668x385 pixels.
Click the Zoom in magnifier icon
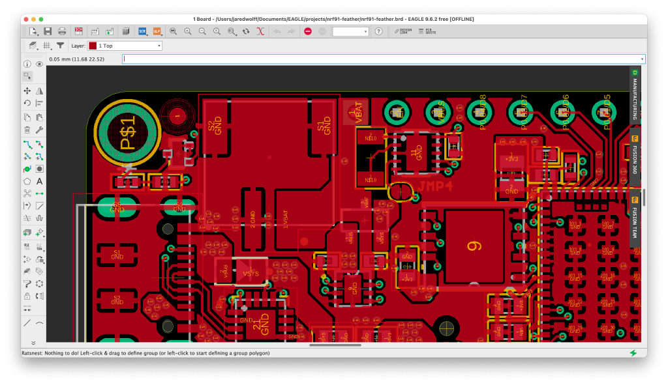click(x=188, y=31)
